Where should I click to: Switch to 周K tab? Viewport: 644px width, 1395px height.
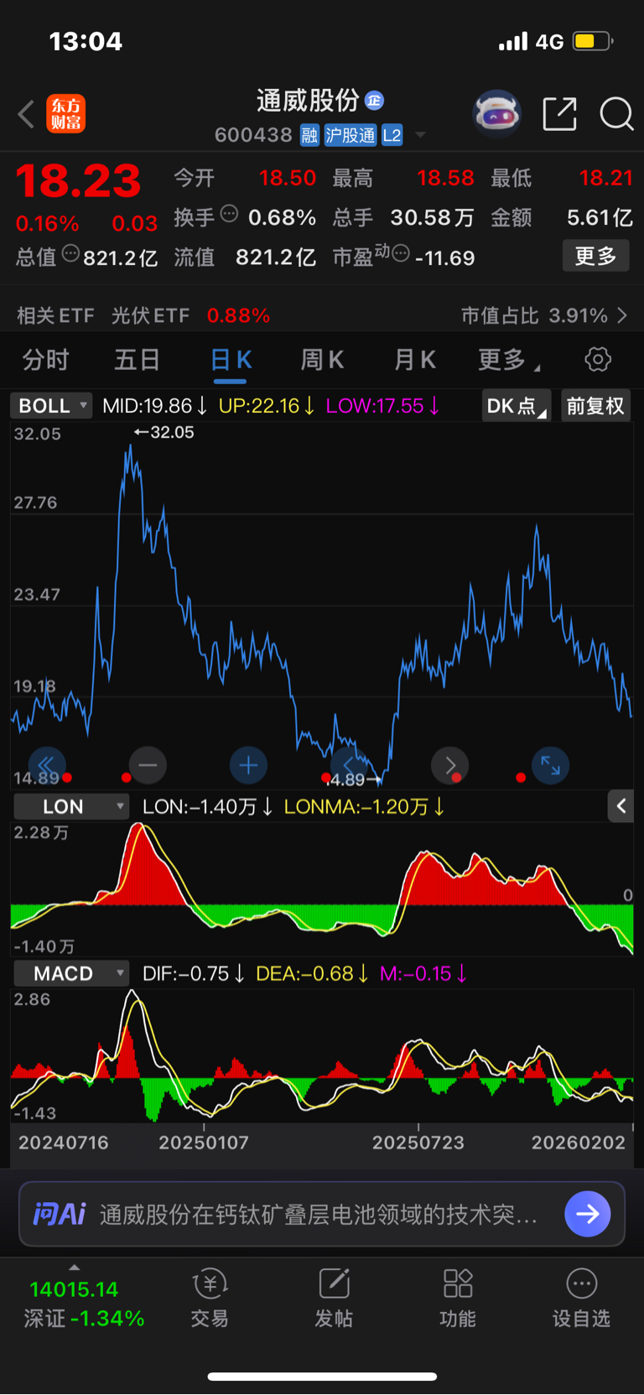click(x=322, y=361)
